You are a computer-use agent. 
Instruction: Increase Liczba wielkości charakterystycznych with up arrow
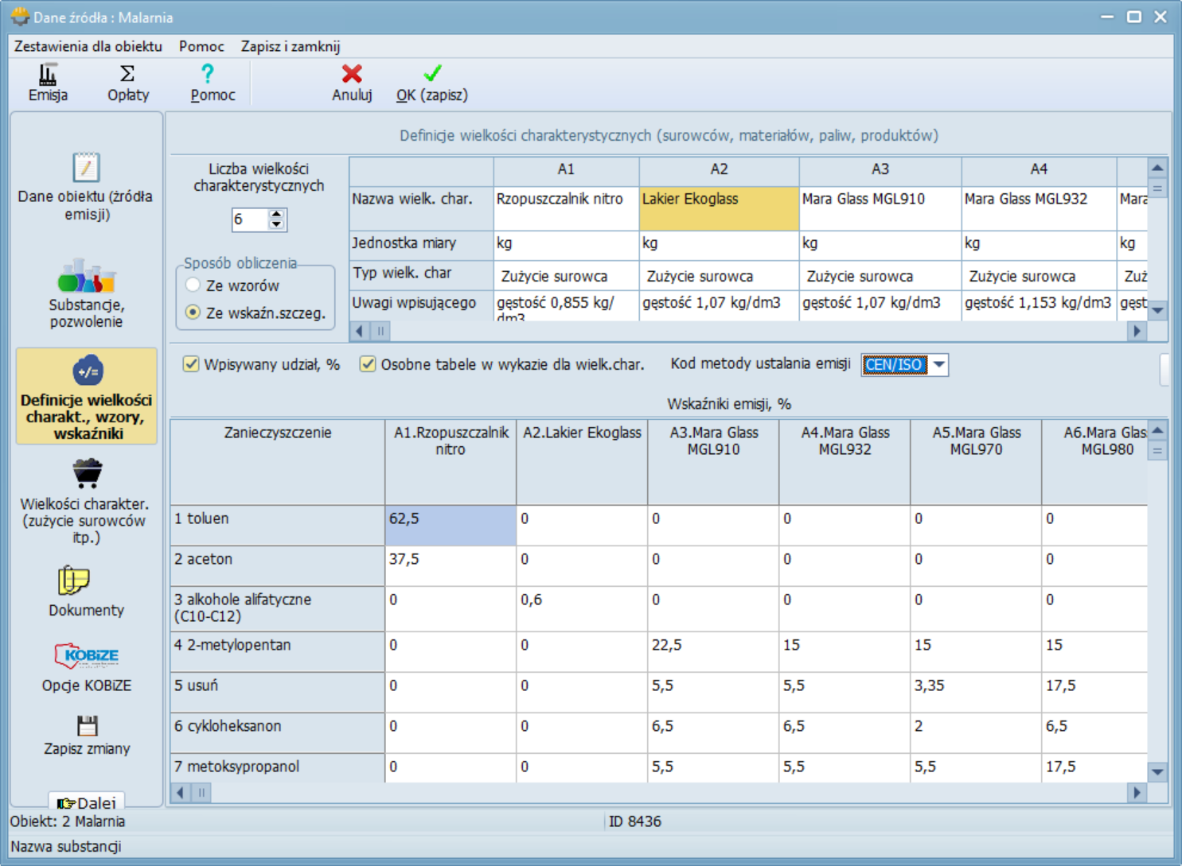point(276,214)
